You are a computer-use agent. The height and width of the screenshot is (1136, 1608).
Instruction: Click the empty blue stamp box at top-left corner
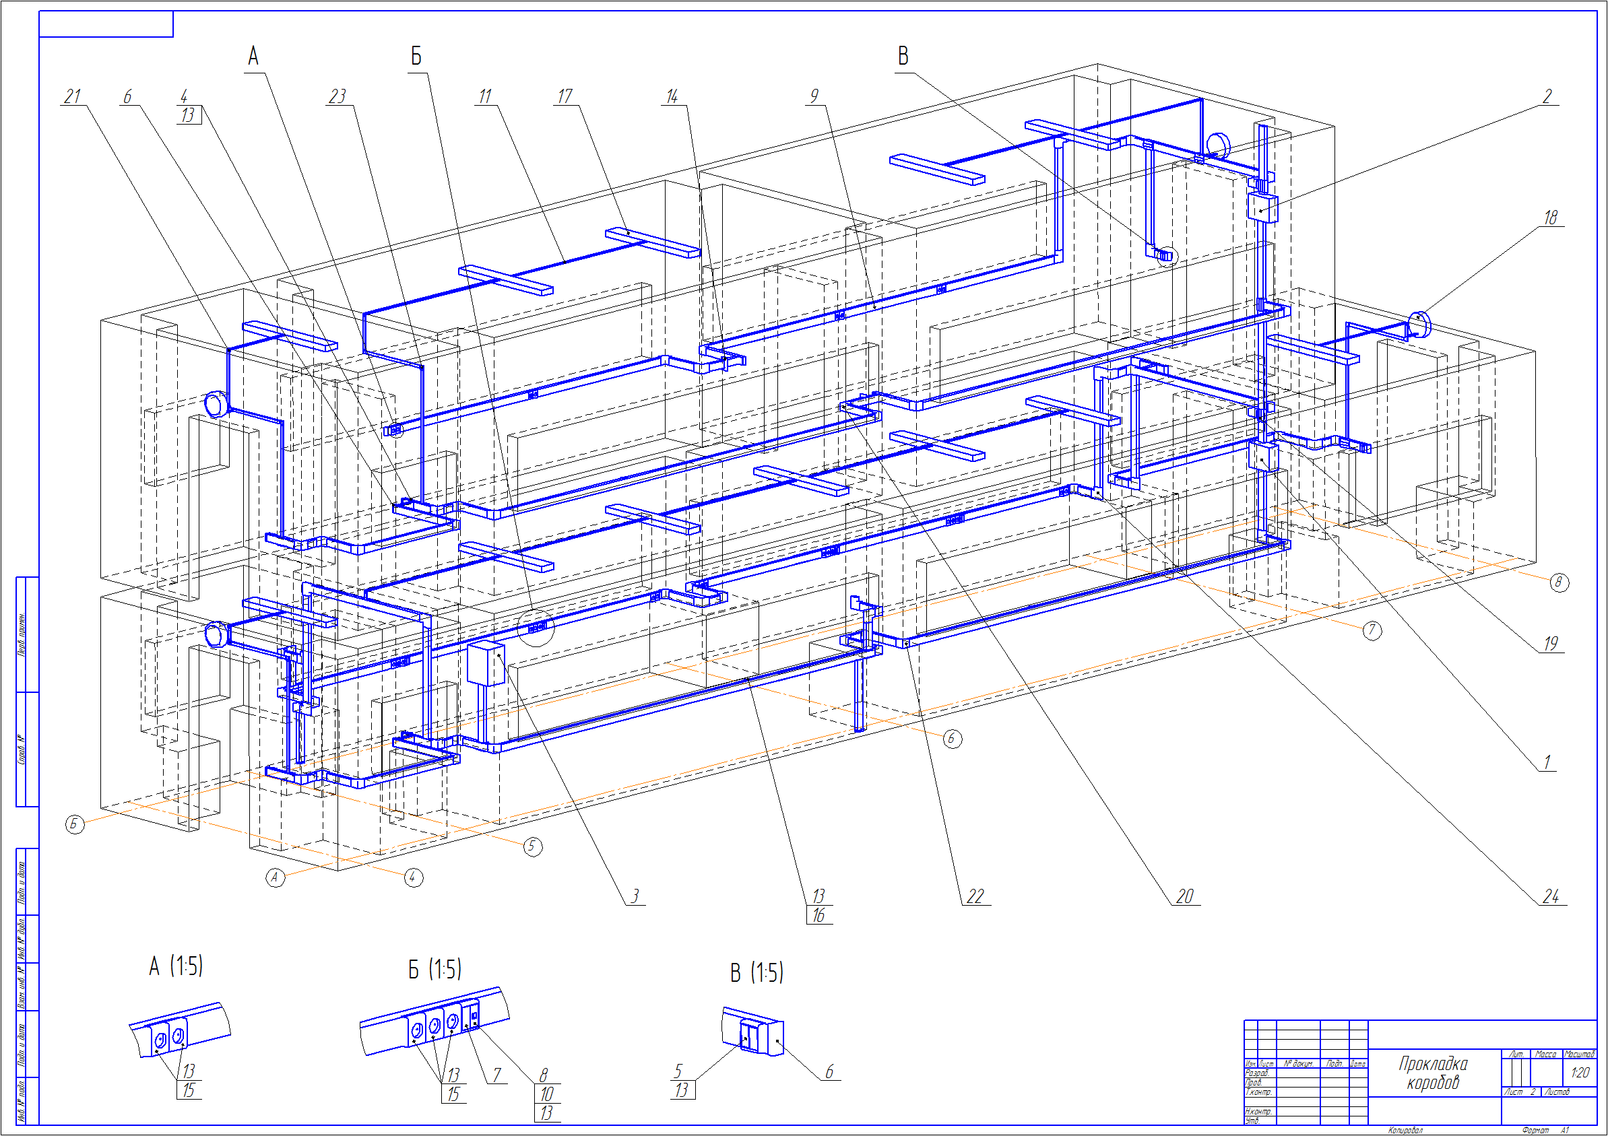(x=106, y=24)
